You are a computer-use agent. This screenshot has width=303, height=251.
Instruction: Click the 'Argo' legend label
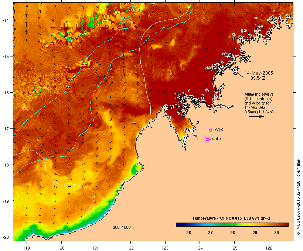[x=219, y=129]
